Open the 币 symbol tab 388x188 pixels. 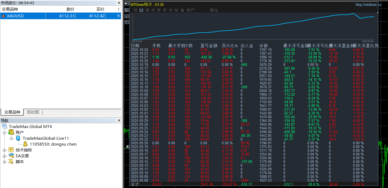pyautogui.click(x=171, y=10)
